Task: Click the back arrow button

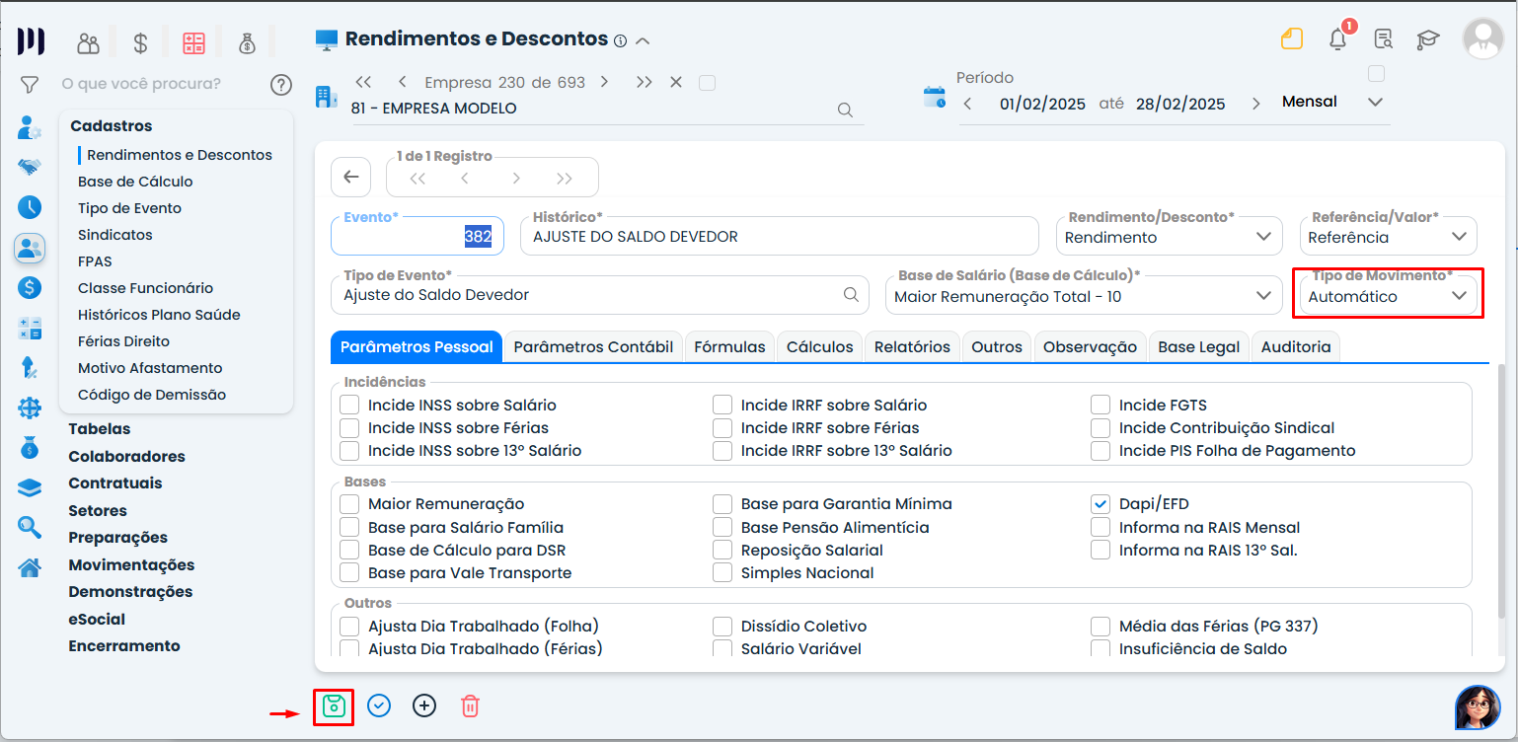Action: coord(350,178)
